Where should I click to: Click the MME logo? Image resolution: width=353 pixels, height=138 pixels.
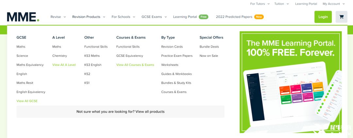pyautogui.click(x=23, y=17)
